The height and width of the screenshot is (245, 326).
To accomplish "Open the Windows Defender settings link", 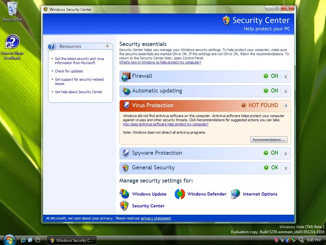I will click(x=207, y=194).
